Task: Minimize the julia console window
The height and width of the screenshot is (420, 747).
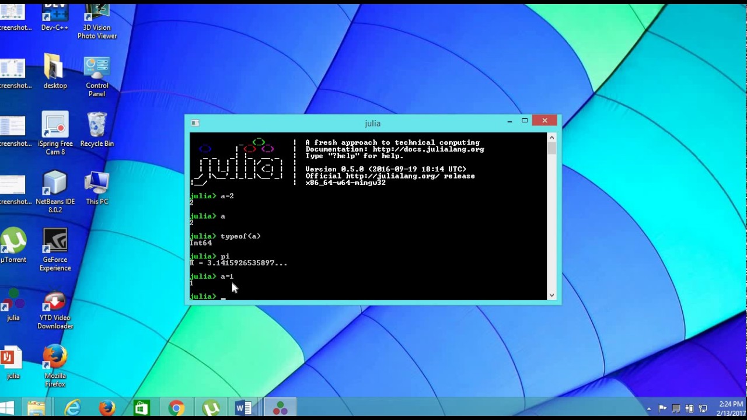Action: coord(509,121)
